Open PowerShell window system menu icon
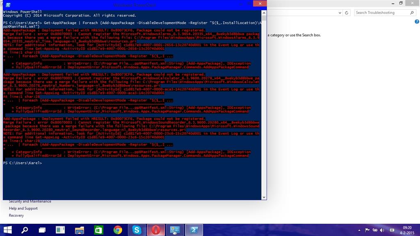This screenshot has width=420, height=236. coord(8,5)
